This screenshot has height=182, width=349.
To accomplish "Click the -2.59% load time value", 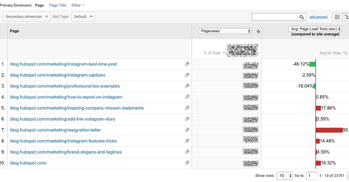I will (x=308, y=75).
